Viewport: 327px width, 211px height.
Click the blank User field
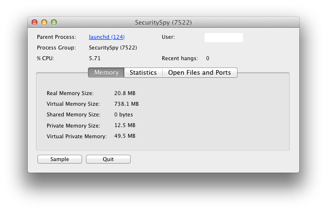(223, 37)
